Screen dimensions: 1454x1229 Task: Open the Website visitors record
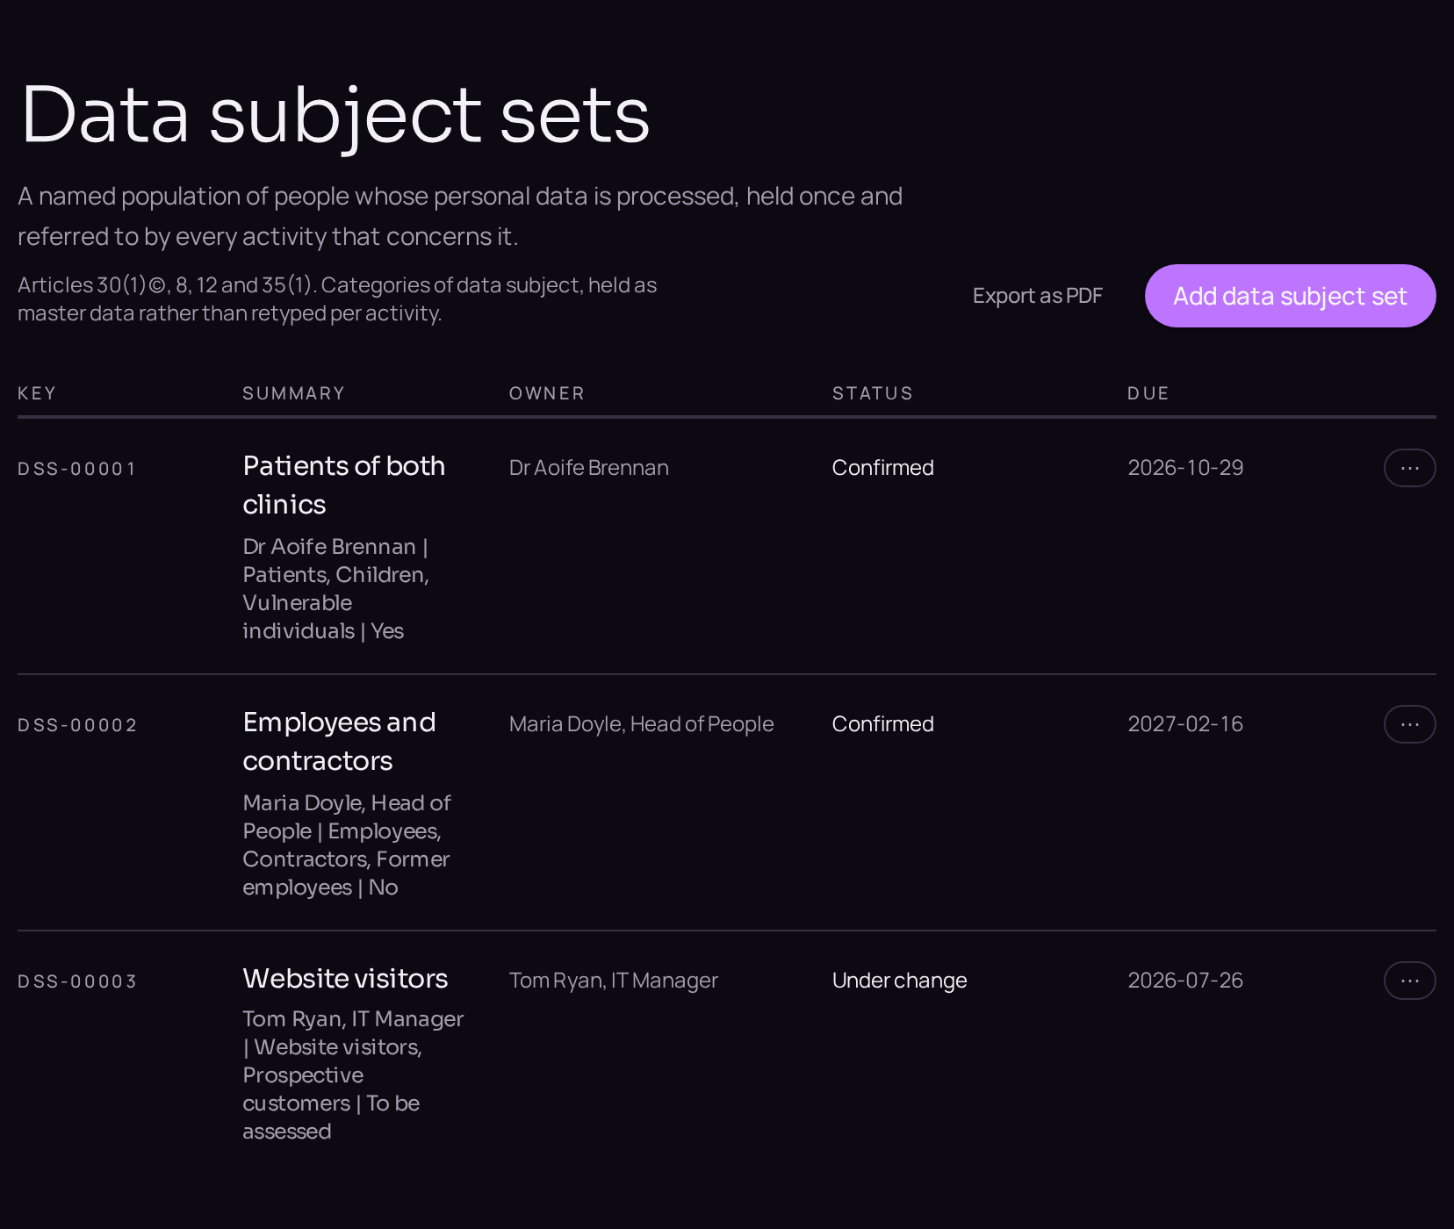[x=345, y=978]
